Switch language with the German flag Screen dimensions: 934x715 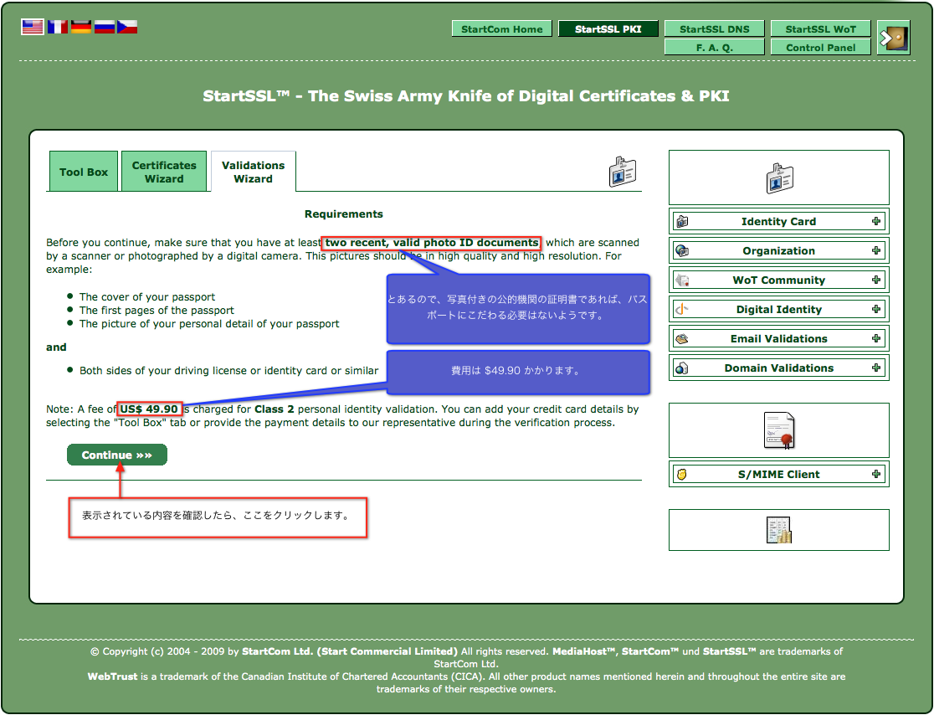(x=81, y=27)
